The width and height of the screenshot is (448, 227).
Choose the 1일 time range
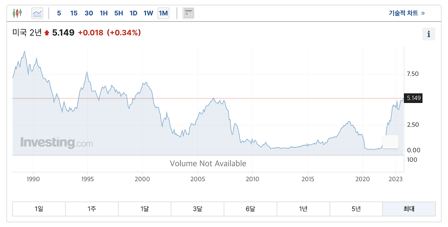click(39, 209)
